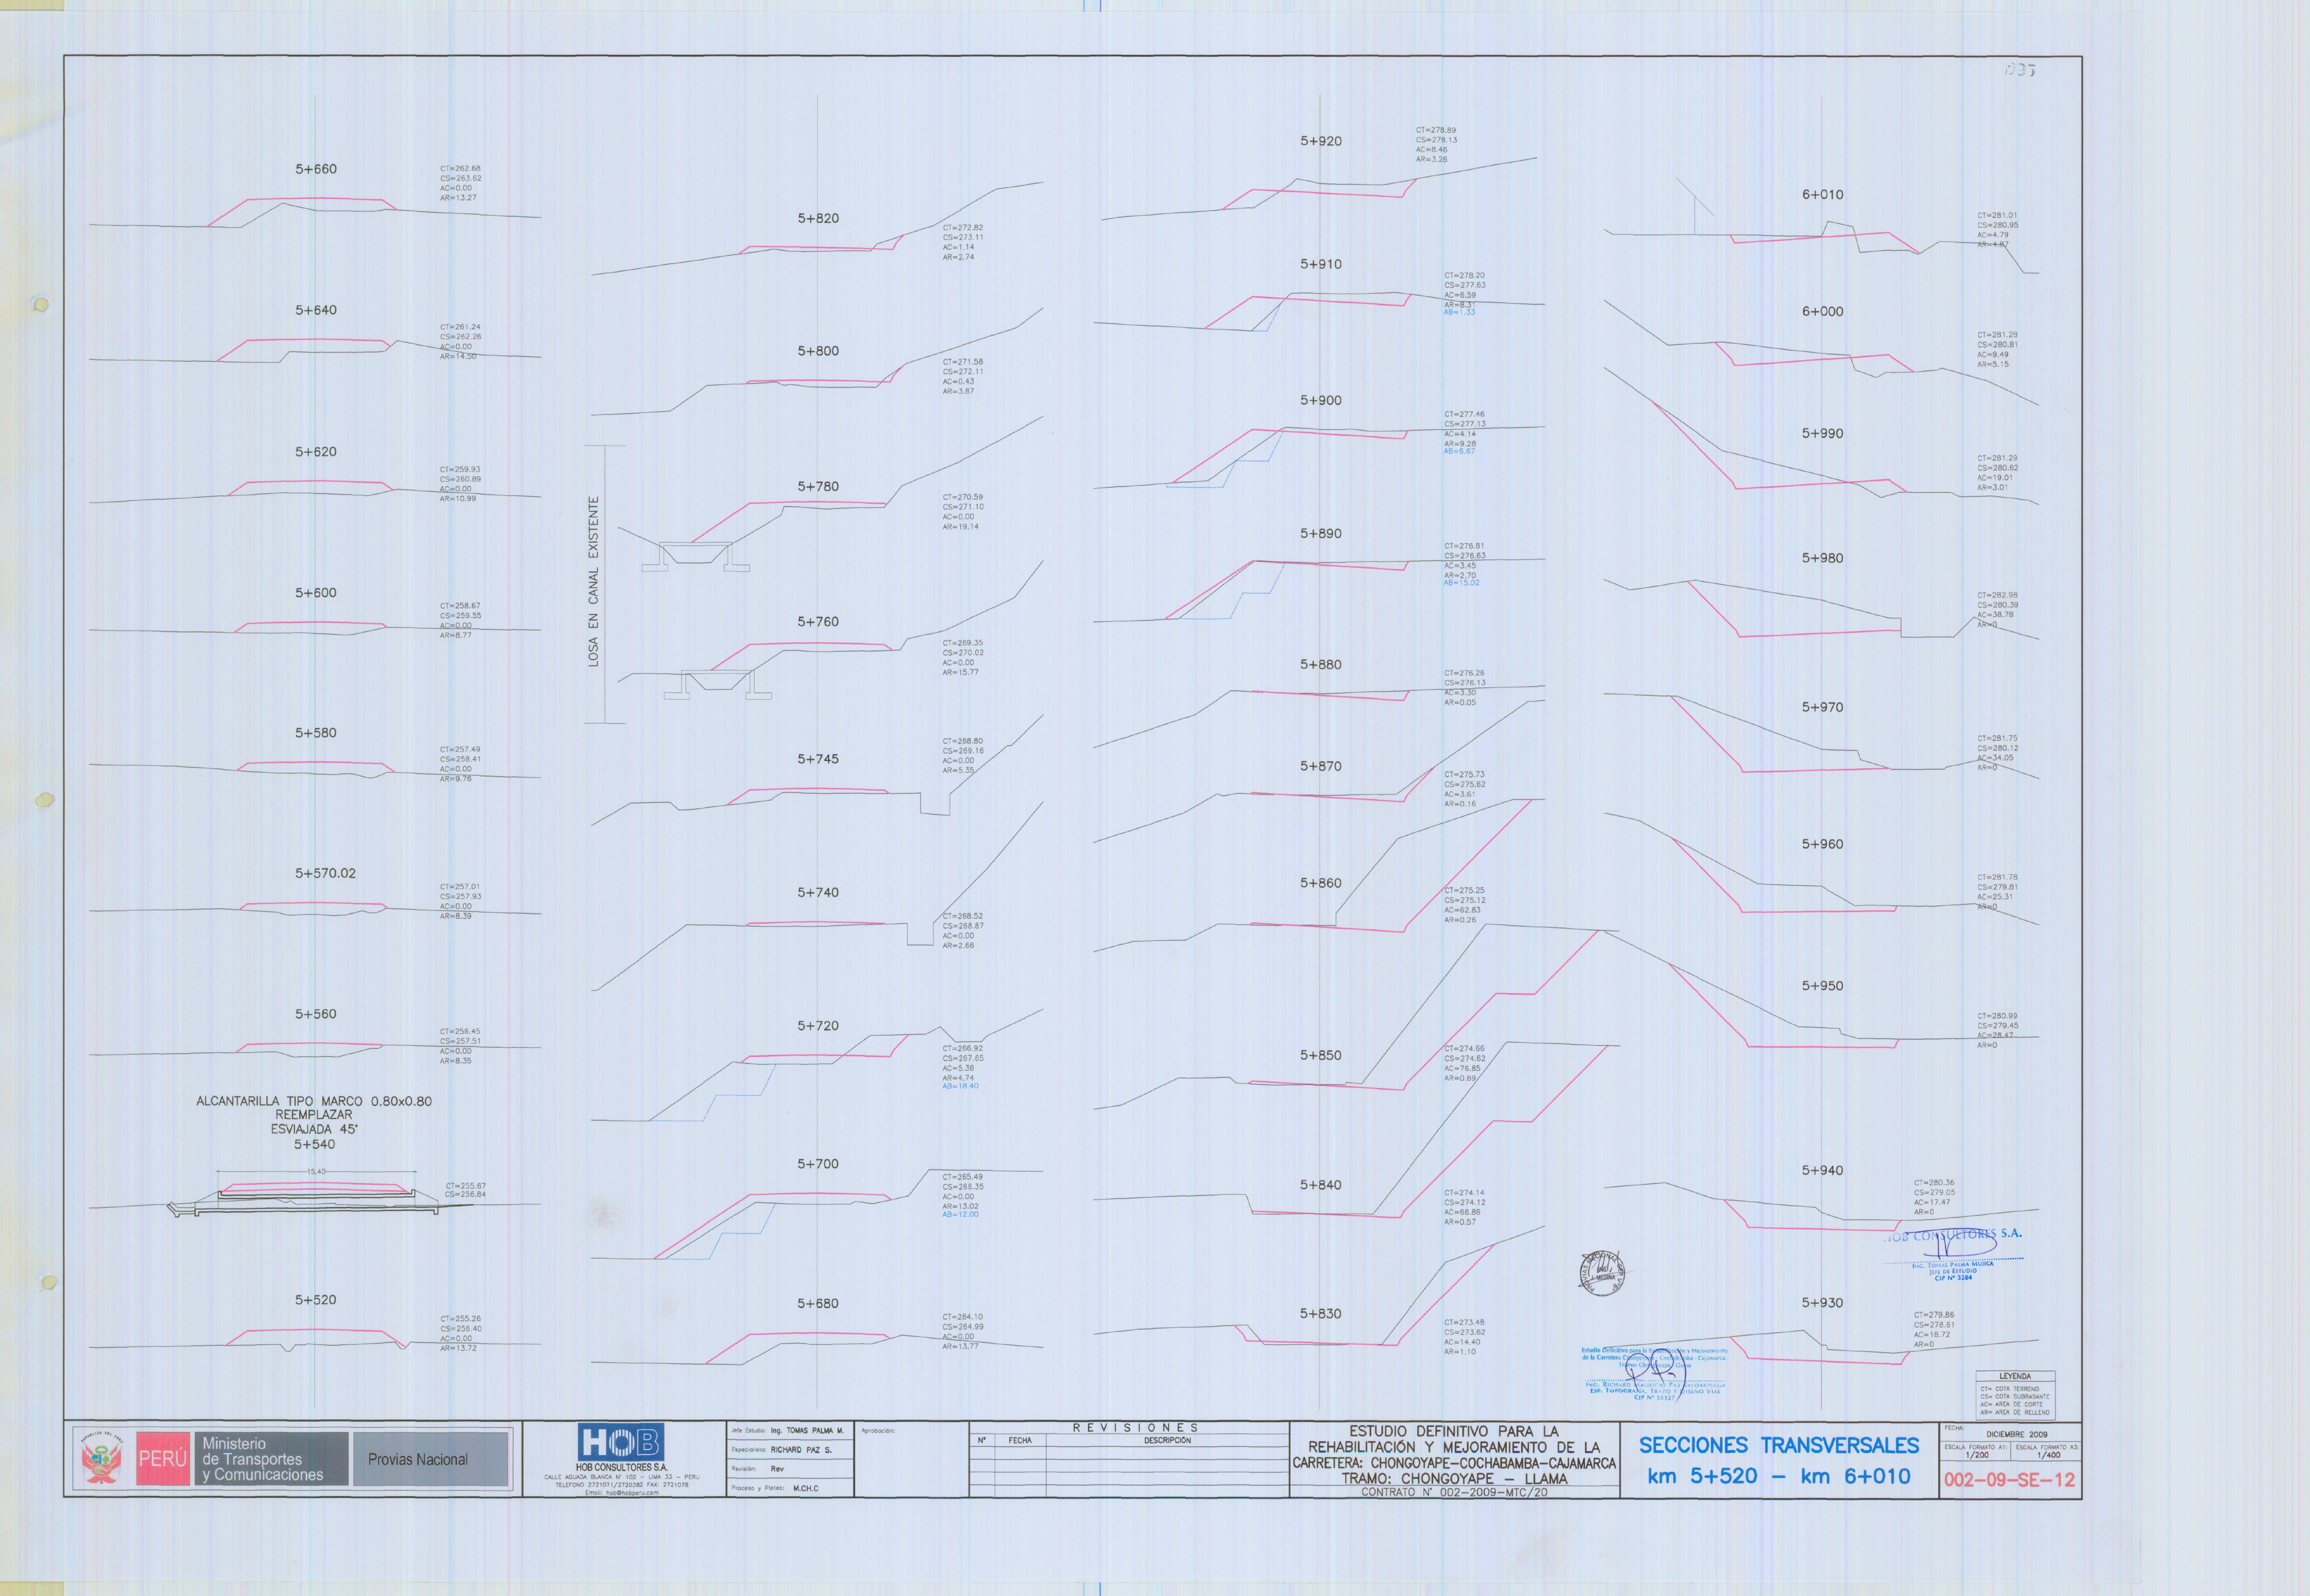The height and width of the screenshot is (1596, 2310).
Task: Select 'CONTRATO N° 002-2009-MTC/20' text
Action: [x=1454, y=1492]
